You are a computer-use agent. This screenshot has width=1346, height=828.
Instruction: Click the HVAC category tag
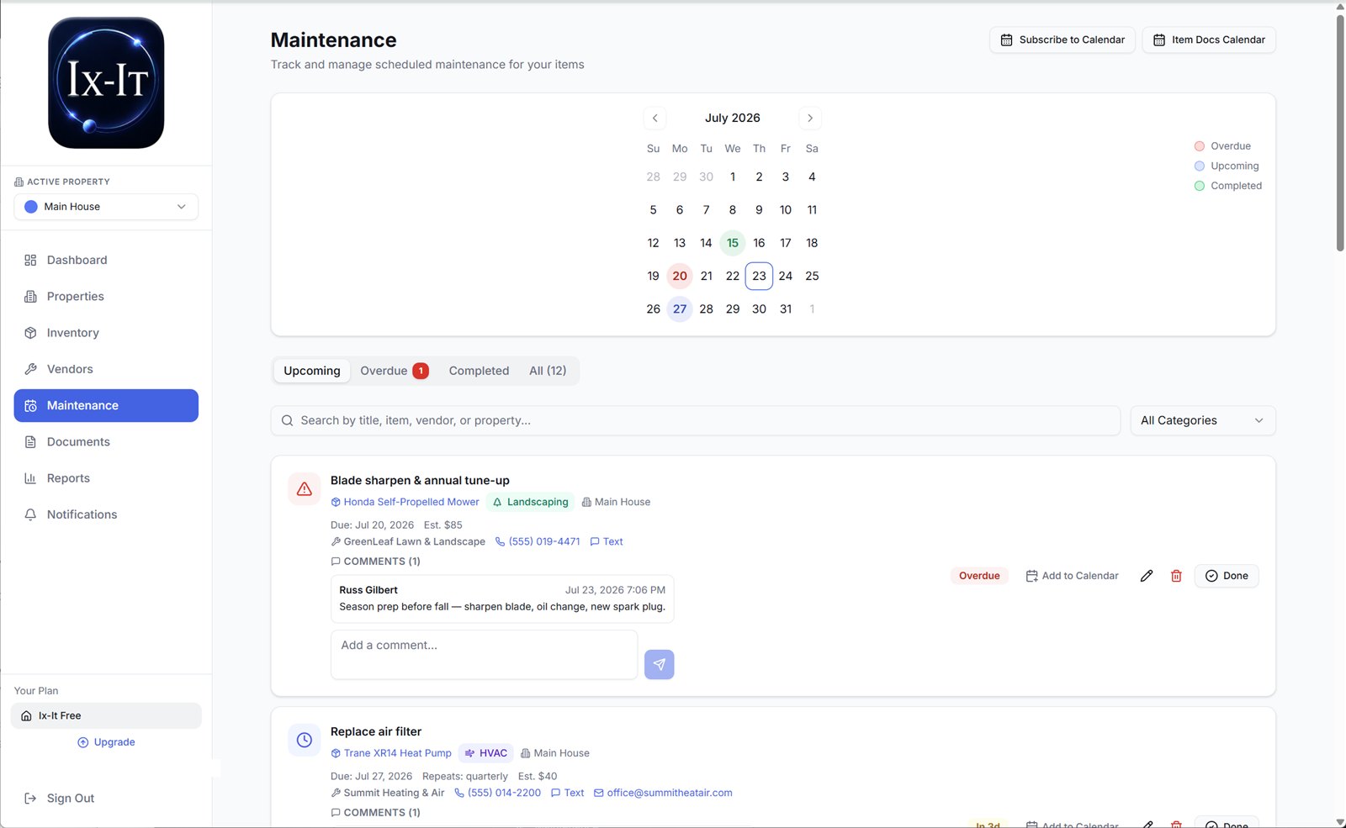[485, 753]
